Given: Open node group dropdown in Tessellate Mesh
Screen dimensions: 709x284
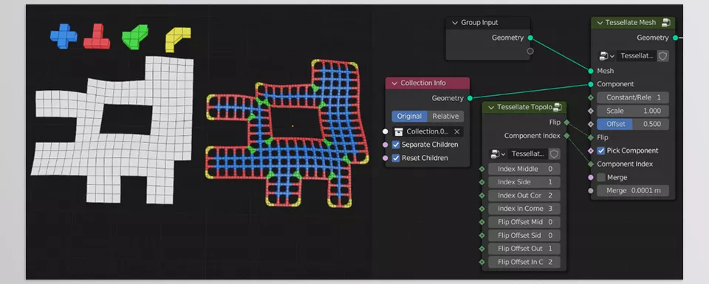Looking at the screenshot, I should [x=606, y=56].
